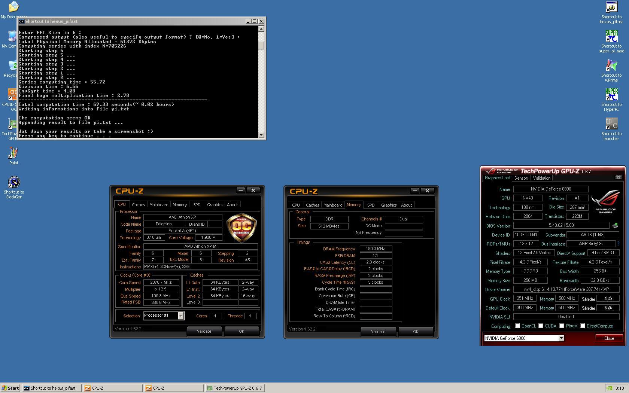Open the Sensors tab in GPU-Z

(x=522, y=178)
